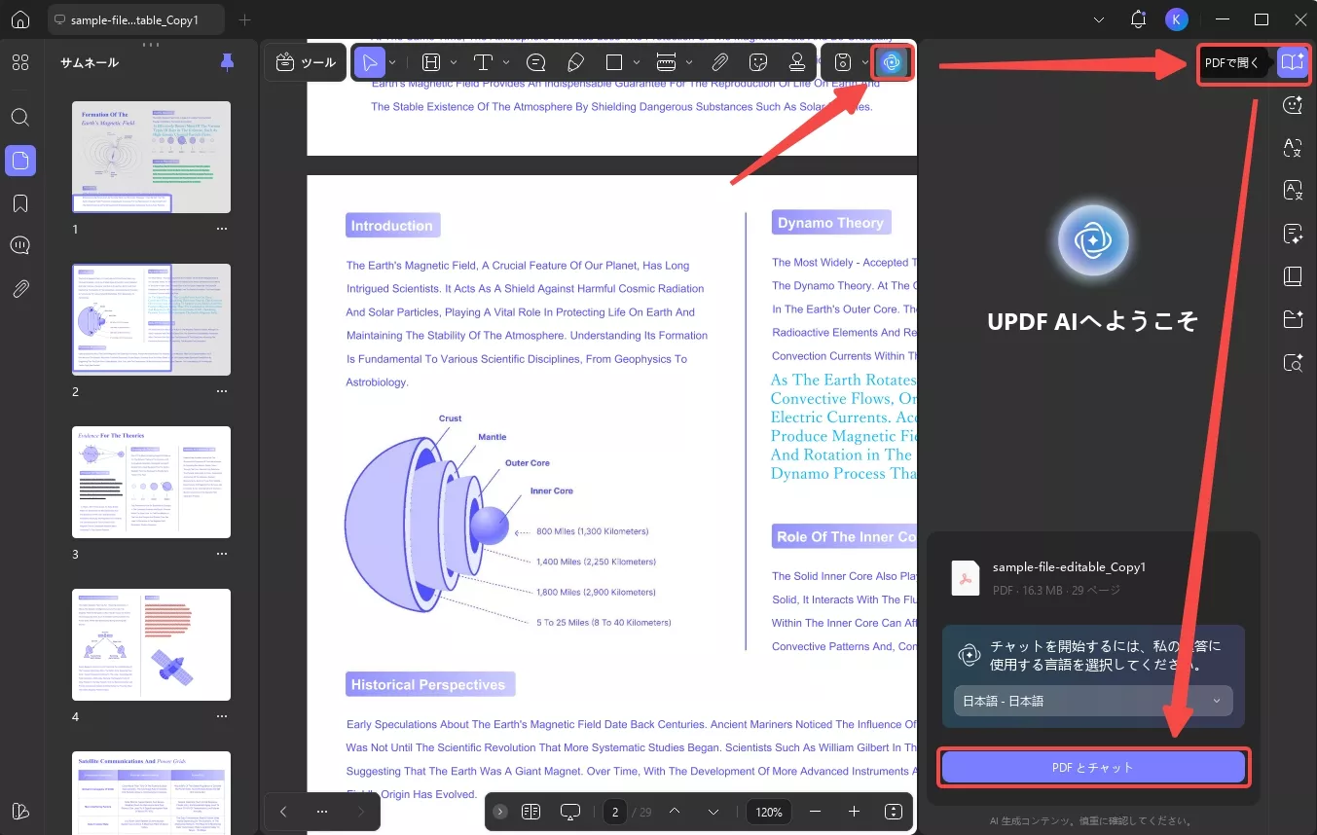
Task: Open the sticker tool
Action: pos(758,62)
